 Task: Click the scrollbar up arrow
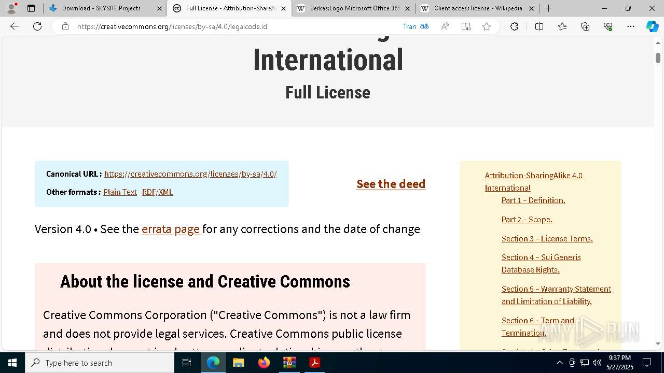(x=658, y=42)
